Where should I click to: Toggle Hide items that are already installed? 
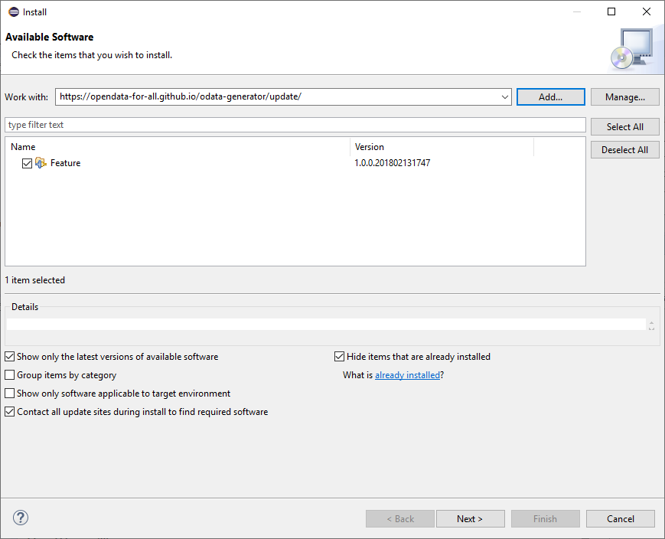tap(340, 357)
